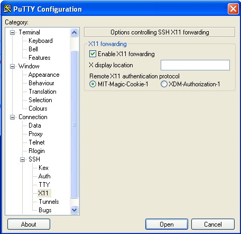
Task: Click the scroll down arrow in Category tree
Action: point(74,210)
